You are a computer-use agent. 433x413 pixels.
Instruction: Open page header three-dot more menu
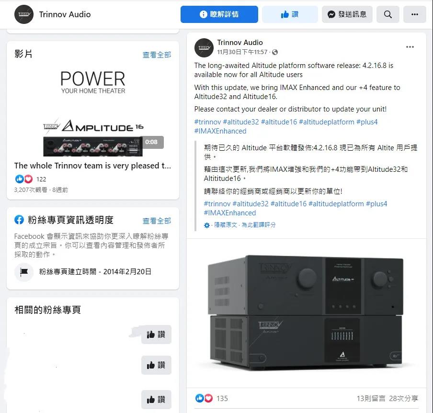click(x=414, y=14)
